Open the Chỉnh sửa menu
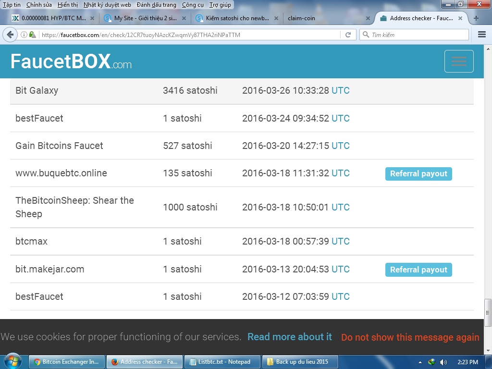 coord(39,5)
